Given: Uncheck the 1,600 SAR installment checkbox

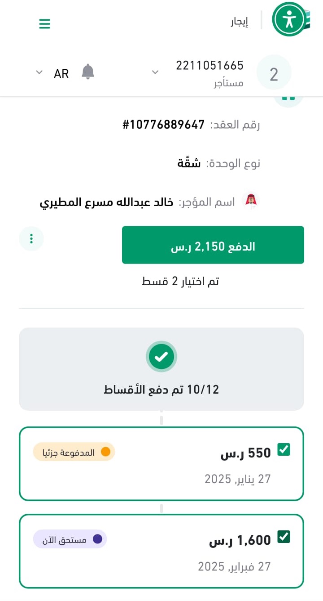Looking at the screenshot, I should coord(284,537).
